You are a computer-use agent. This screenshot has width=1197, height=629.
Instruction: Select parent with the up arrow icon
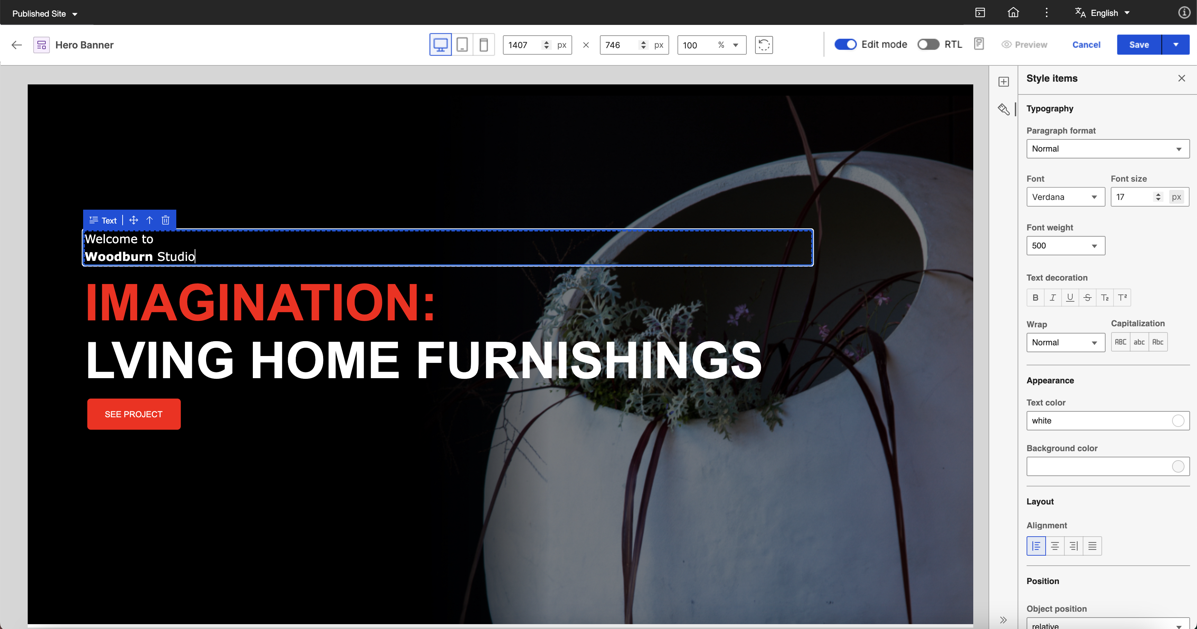(x=150, y=220)
